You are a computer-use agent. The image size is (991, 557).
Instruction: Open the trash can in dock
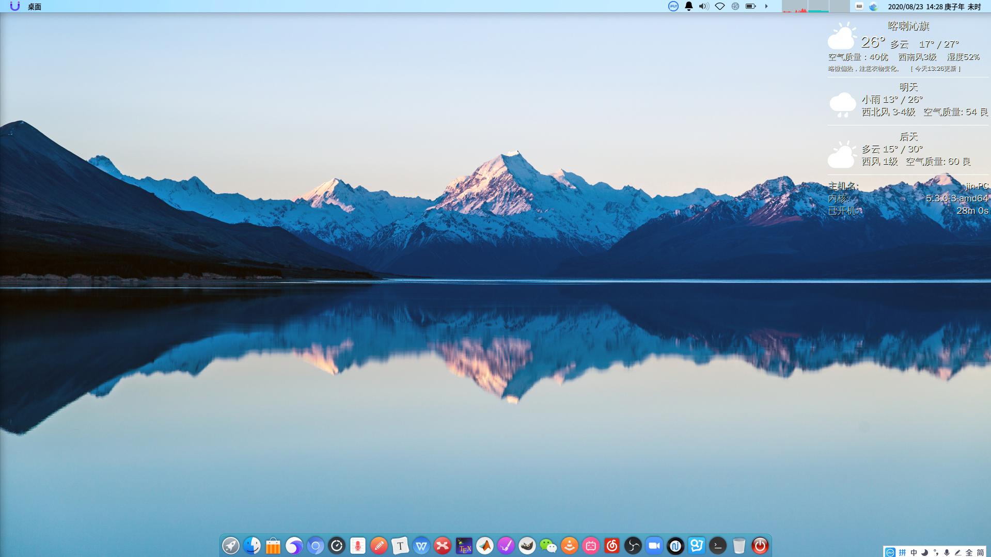pos(739,546)
